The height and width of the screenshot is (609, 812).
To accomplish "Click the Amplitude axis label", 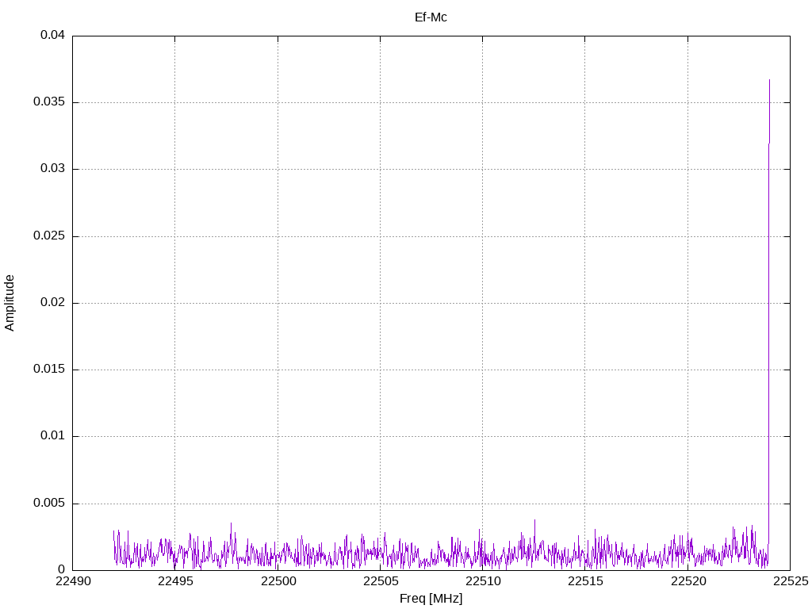I will 10,303.
